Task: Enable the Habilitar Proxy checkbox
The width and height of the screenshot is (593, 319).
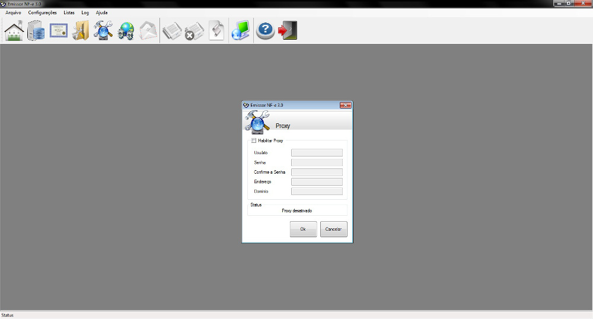Action: point(254,141)
